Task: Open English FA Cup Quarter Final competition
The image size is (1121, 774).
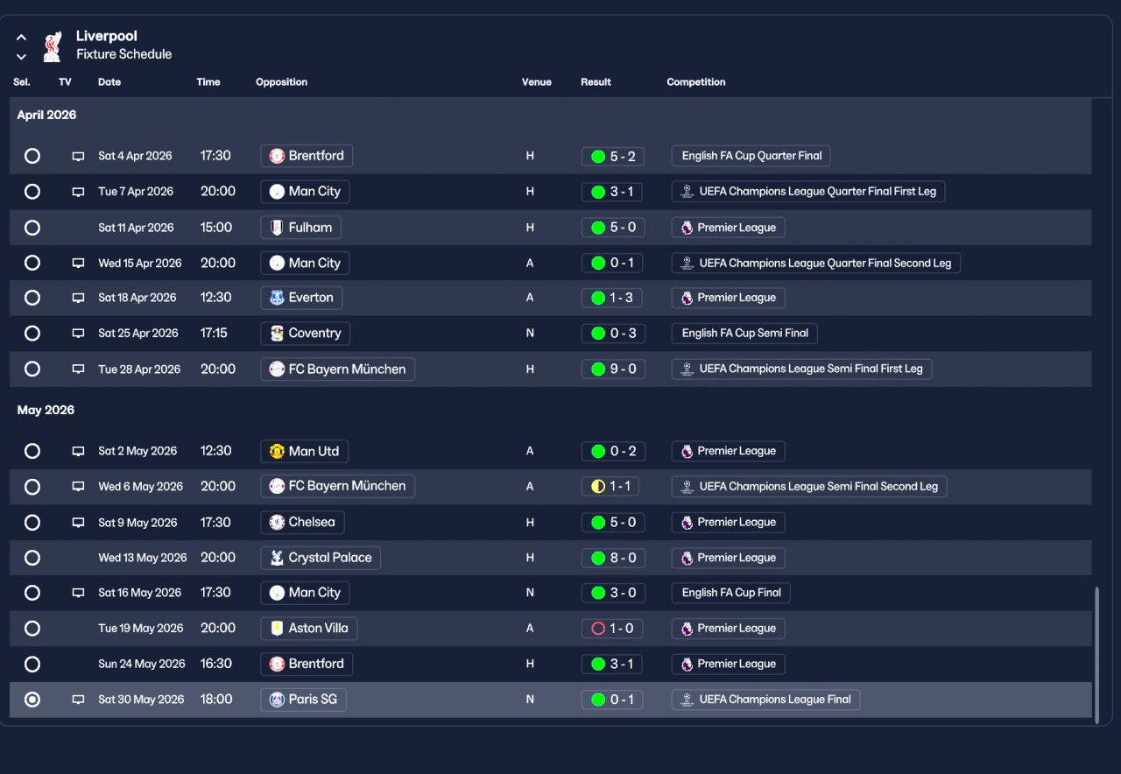Action: coord(751,156)
